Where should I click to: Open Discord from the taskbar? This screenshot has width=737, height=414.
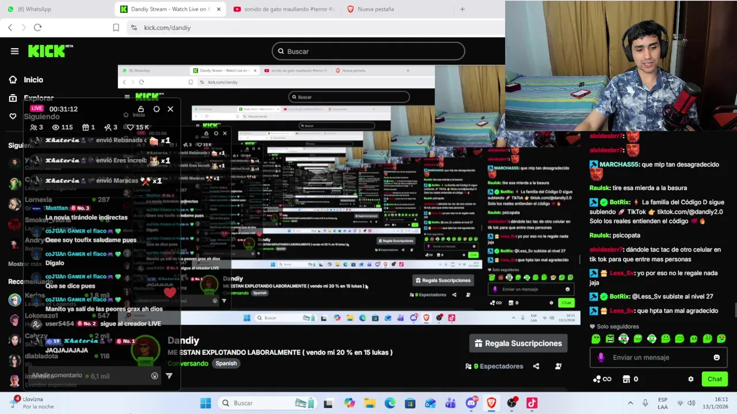(x=471, y=403)
